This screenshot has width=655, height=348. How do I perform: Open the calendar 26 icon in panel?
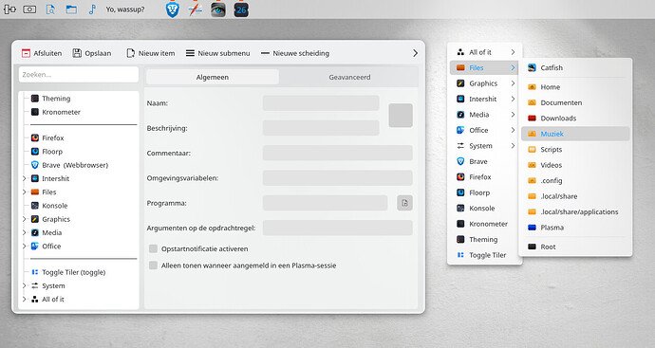(x=241, y=9)
